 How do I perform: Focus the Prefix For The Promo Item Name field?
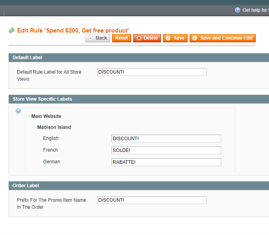pyautogui.click(x=152, y=200)
